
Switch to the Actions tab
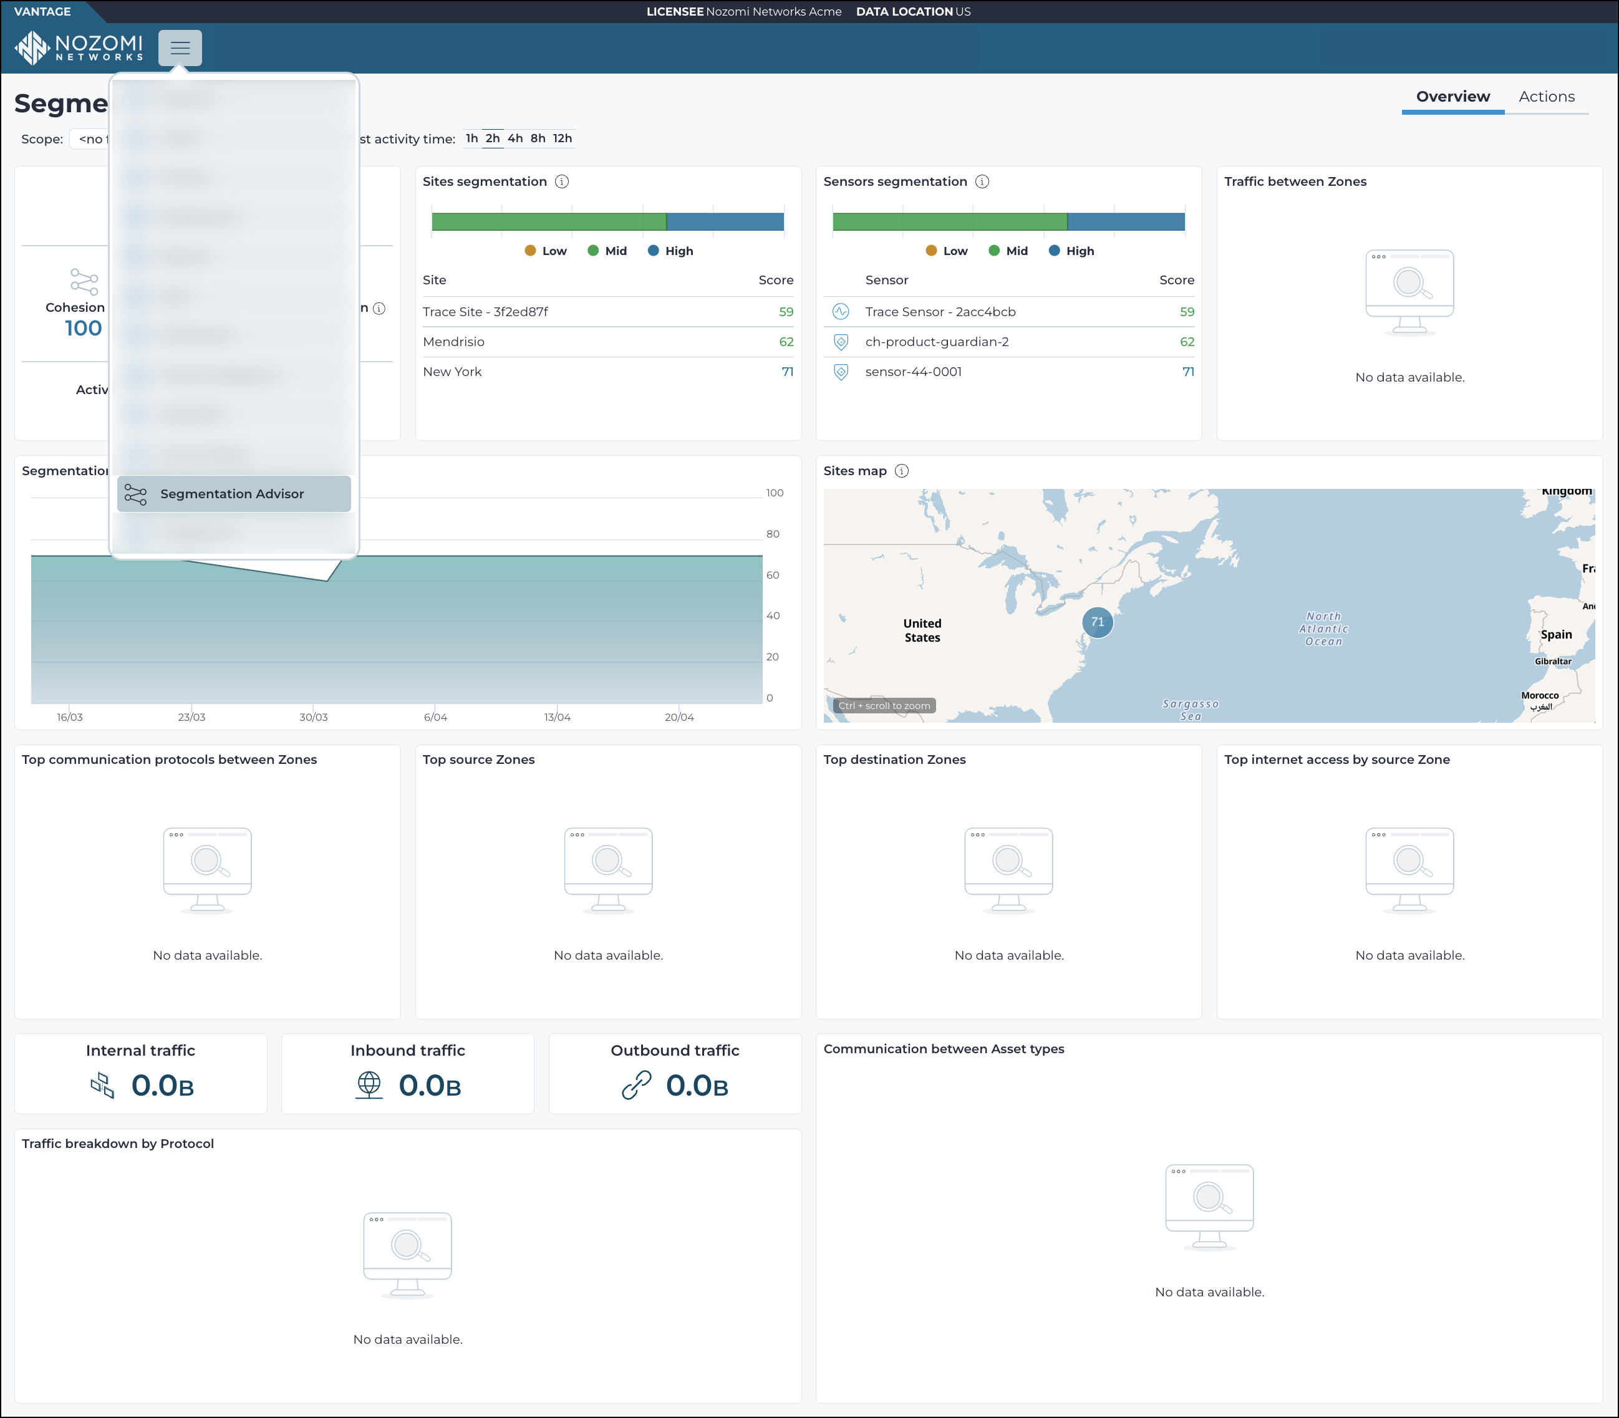1546,97
